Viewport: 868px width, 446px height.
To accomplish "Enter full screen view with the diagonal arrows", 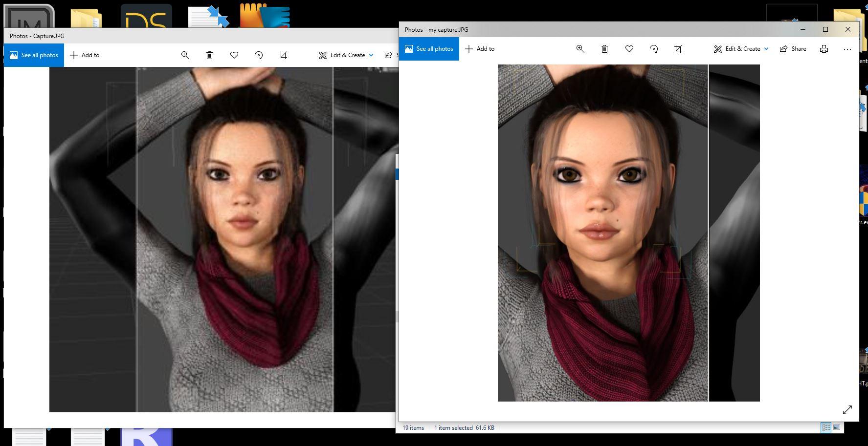I will (x=847, y=410).
